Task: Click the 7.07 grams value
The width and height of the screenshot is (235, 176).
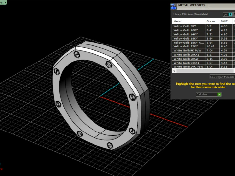Action: point(210,63)
